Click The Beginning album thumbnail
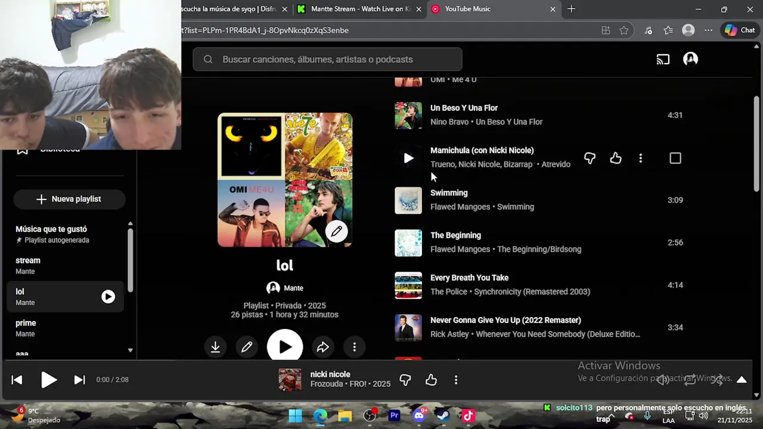 [408, 243]
